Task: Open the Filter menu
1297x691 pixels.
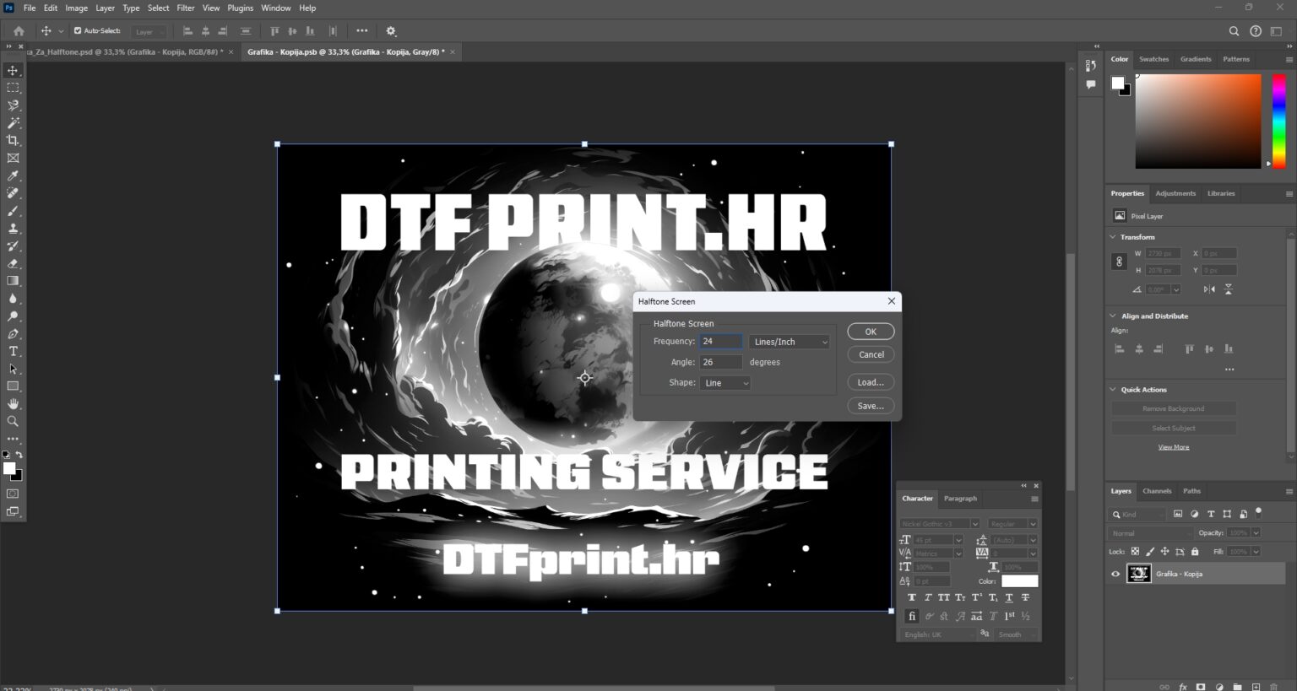Action: point(185,8)
